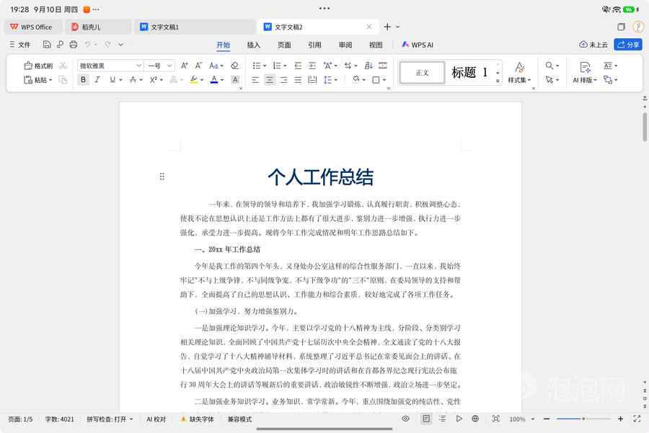Click the save document icon
Viewport: 649px width, 433px height.
(x=47, y=44)
